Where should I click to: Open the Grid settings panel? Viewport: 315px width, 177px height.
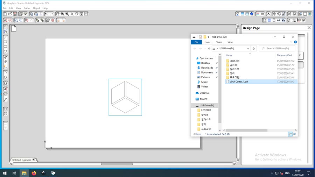[269, 20]
